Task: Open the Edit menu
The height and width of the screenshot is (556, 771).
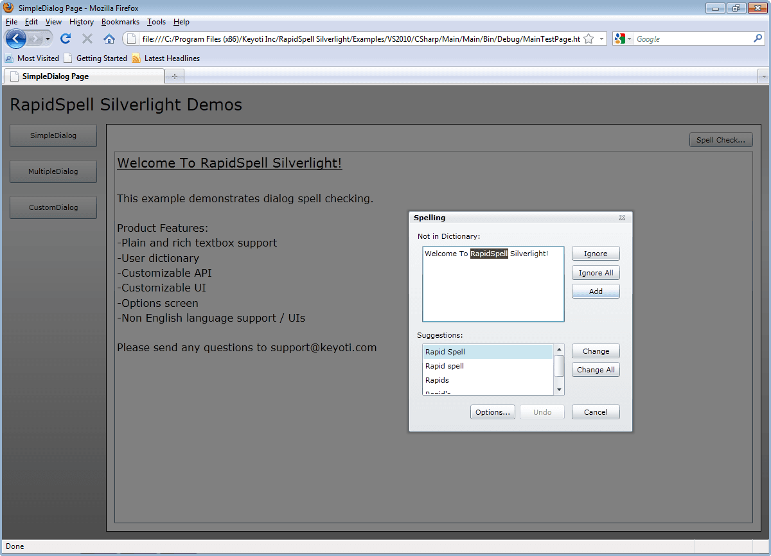Action: click(x=31, y=22)
